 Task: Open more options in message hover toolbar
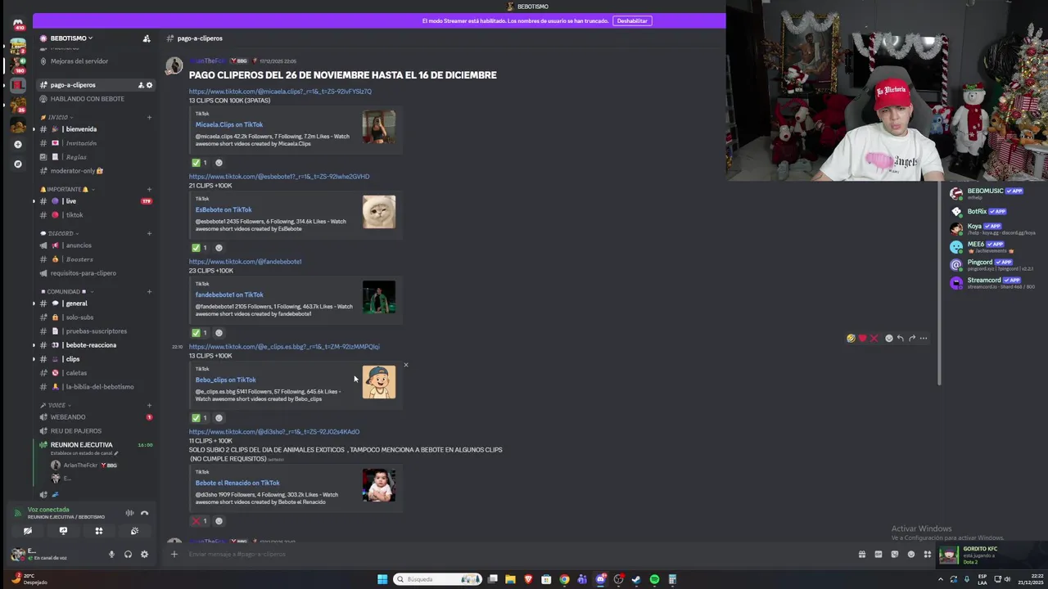point(923,339)
